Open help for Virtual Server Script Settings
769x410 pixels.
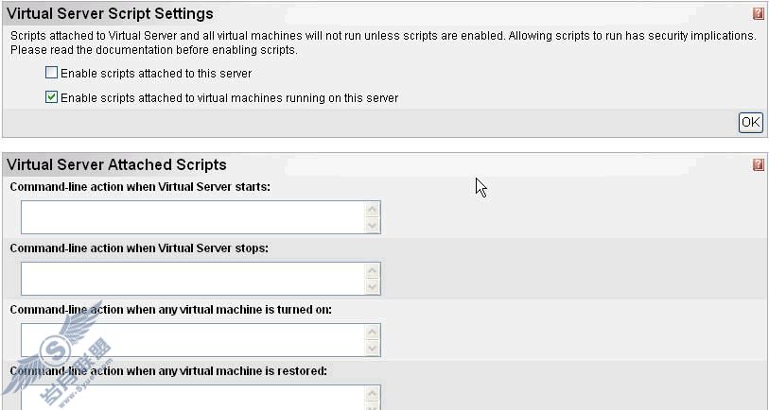759,14
